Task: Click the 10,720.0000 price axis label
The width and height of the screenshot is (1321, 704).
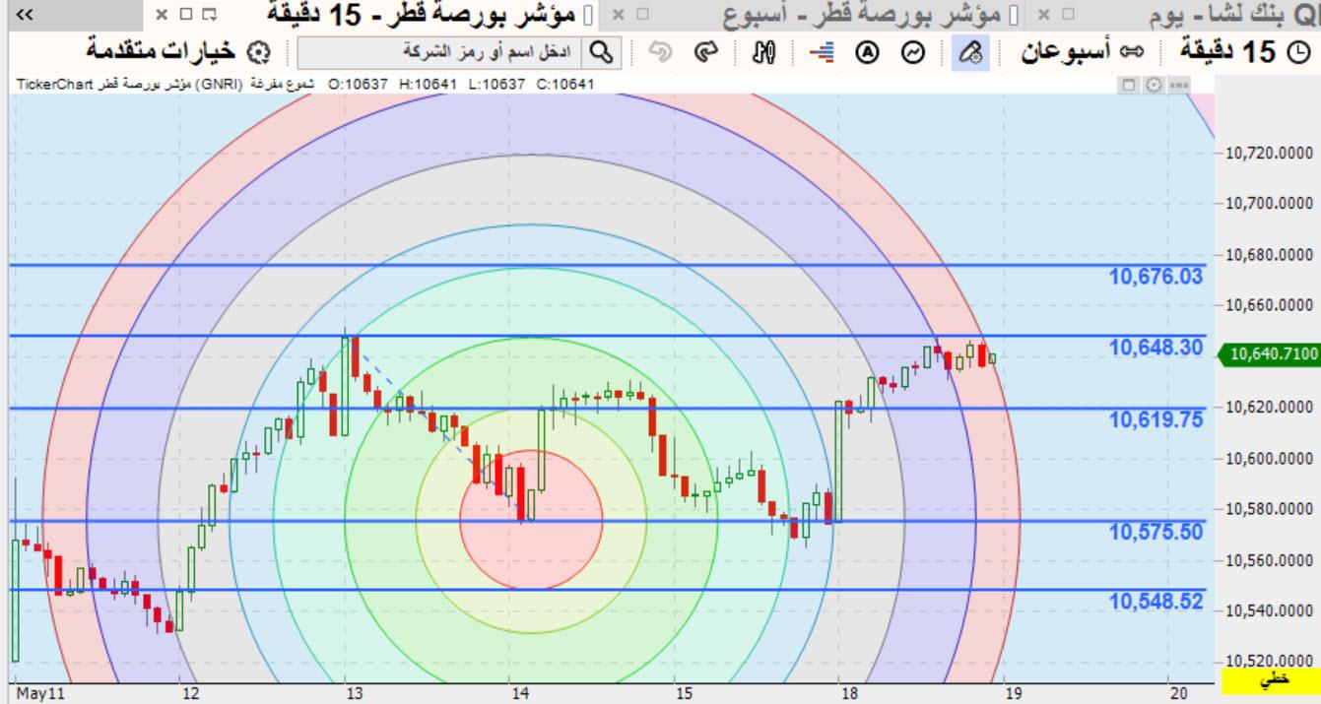Action: [x=1272, y=153]
